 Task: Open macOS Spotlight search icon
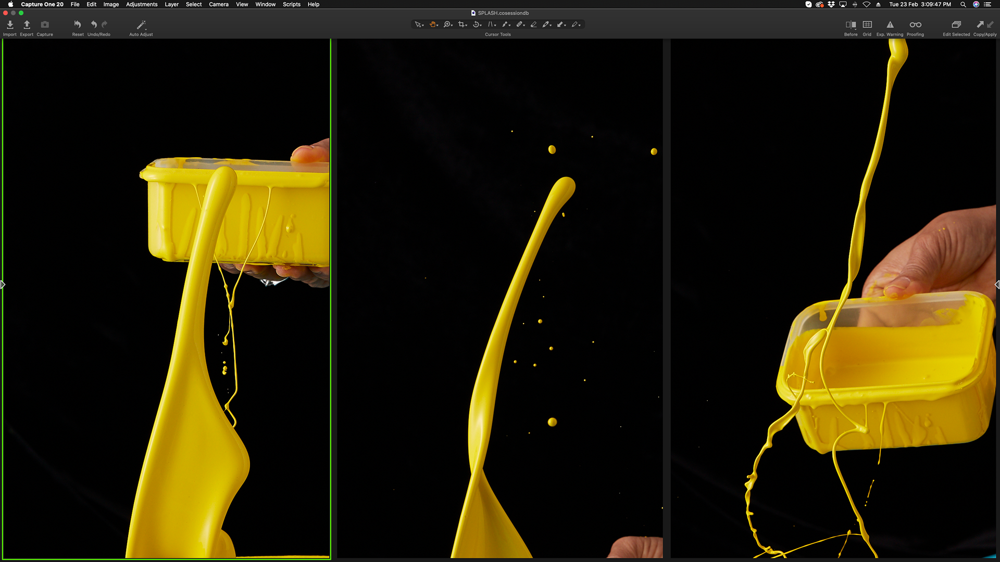[963, 4]
